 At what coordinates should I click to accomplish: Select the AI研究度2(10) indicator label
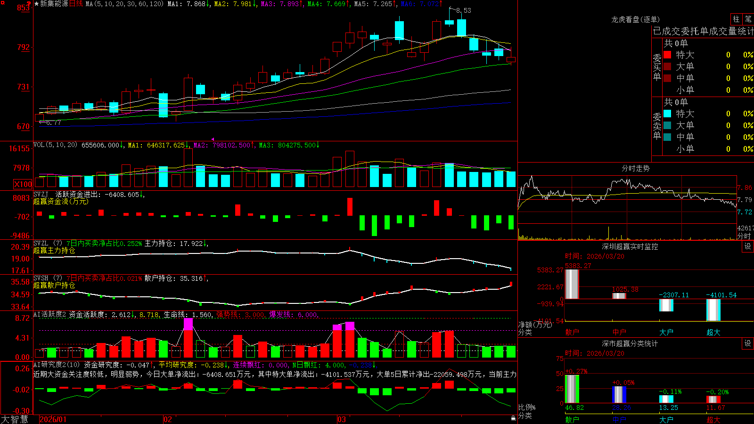click(57, 365)
